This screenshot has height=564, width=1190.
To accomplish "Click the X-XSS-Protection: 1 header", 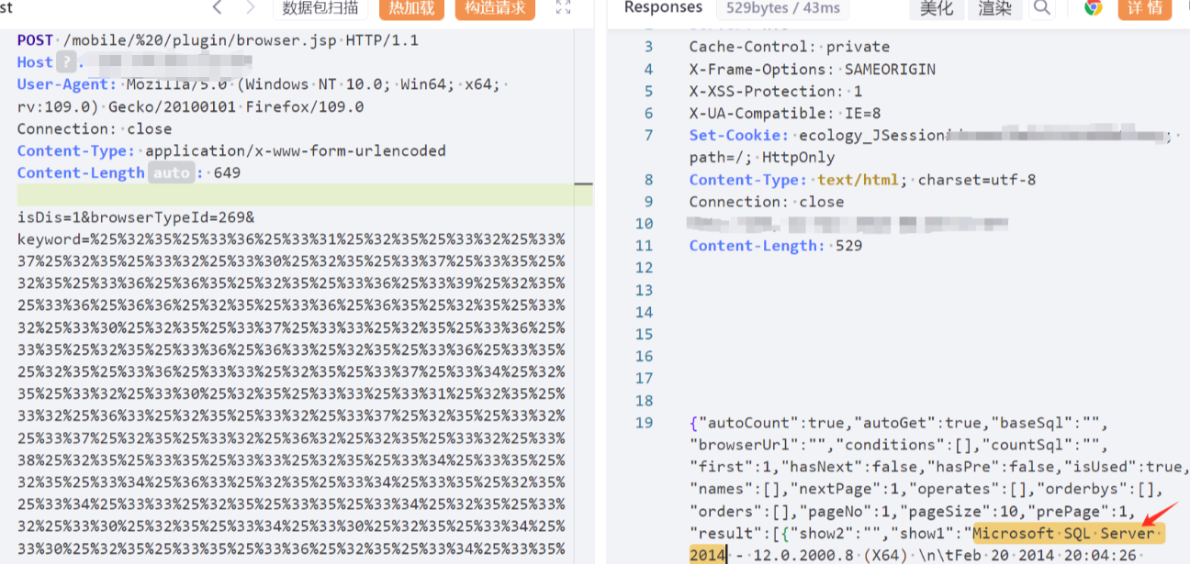I will click(776, 91).
